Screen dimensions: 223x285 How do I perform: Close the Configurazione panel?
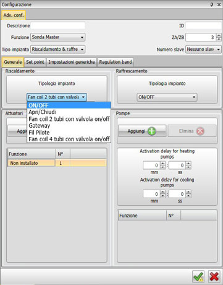click(219, 4)
